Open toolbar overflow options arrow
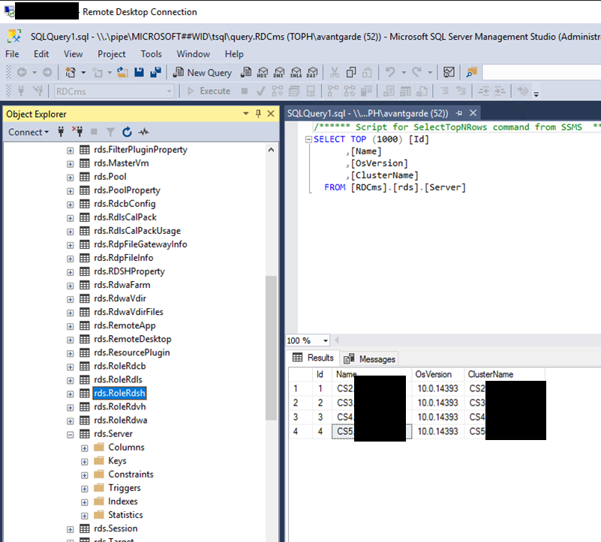The width and height of the screenshot is (601, 542). [536, 94]
